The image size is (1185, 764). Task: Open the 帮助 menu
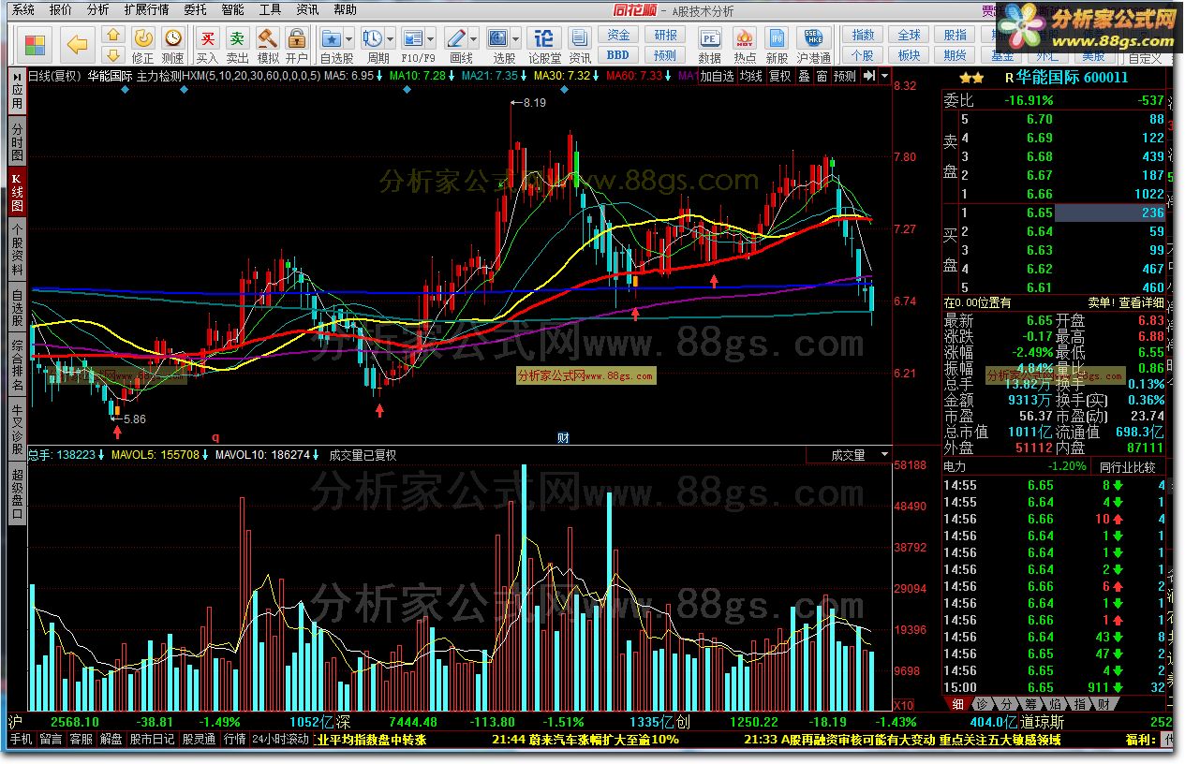[345, 10]
